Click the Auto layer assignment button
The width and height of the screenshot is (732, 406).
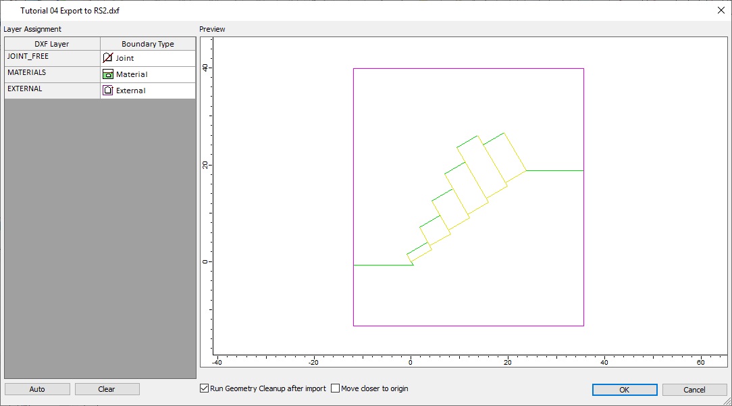coord(37,388)
